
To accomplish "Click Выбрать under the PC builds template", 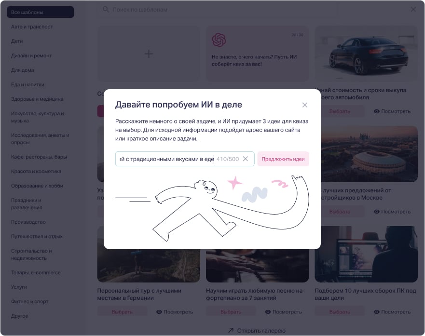I will click(x=340, y=312).
